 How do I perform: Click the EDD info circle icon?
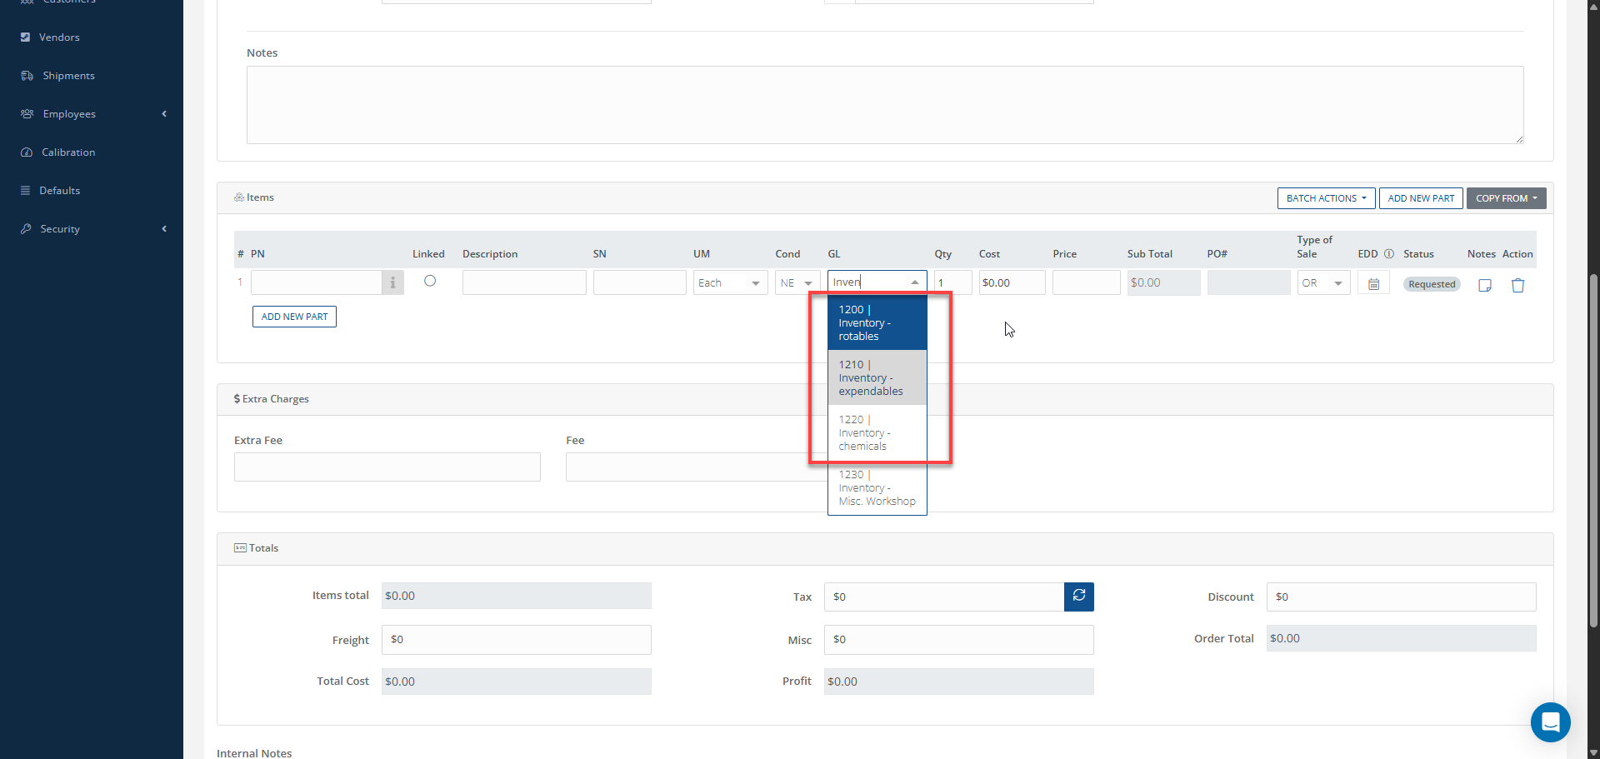click(x=1389, y=254)
